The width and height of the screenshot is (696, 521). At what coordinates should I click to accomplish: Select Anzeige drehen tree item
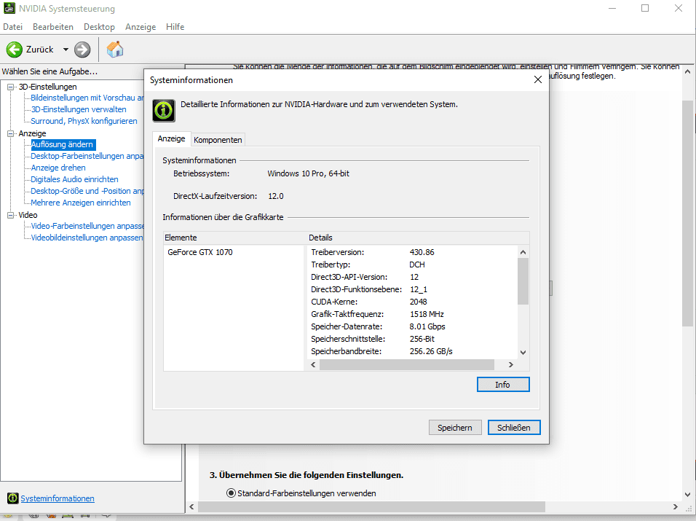coord(58,168)
